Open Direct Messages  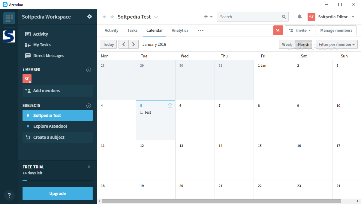(45, 56)
